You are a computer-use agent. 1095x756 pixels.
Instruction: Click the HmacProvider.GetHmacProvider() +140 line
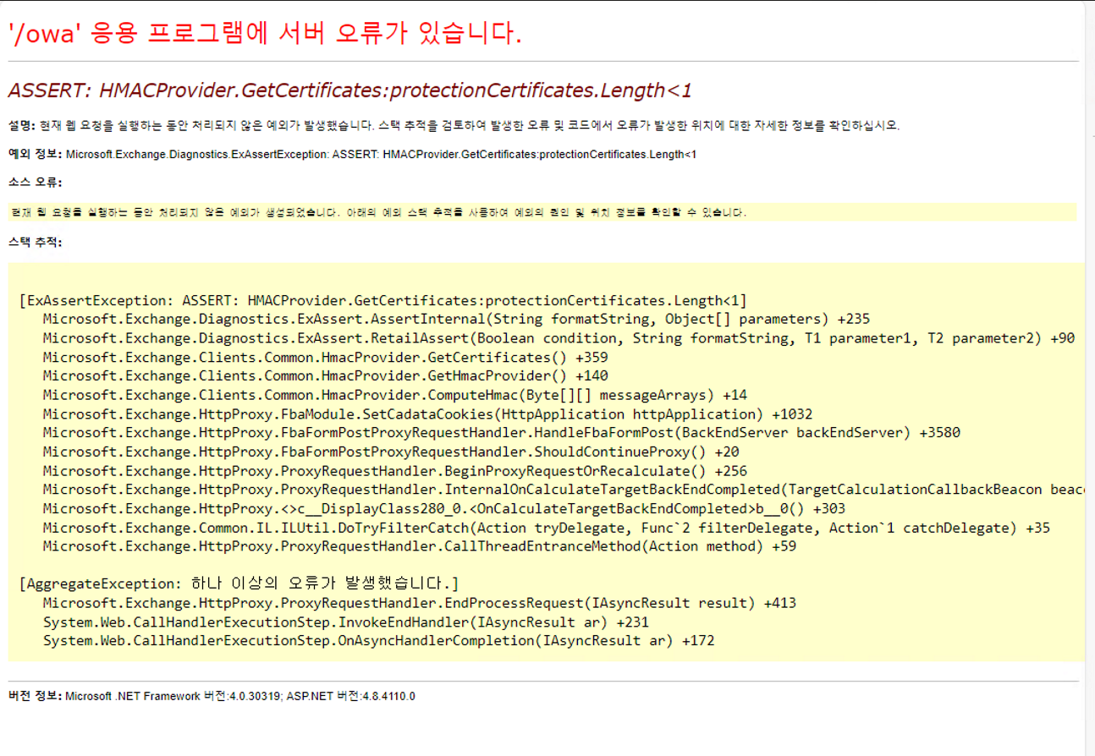[326, 375]
